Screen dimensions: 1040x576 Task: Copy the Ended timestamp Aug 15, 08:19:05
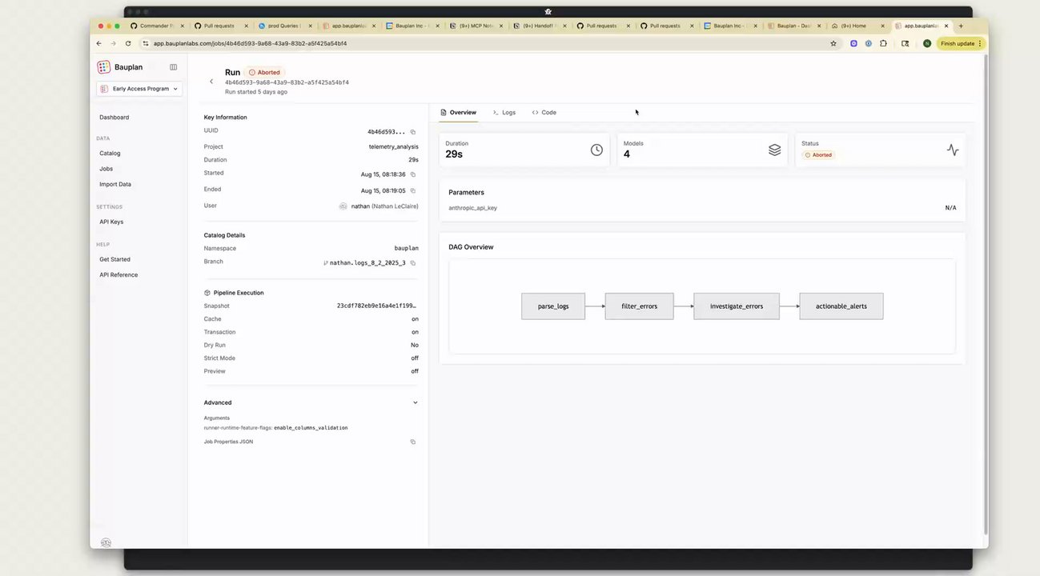[413, 190]
